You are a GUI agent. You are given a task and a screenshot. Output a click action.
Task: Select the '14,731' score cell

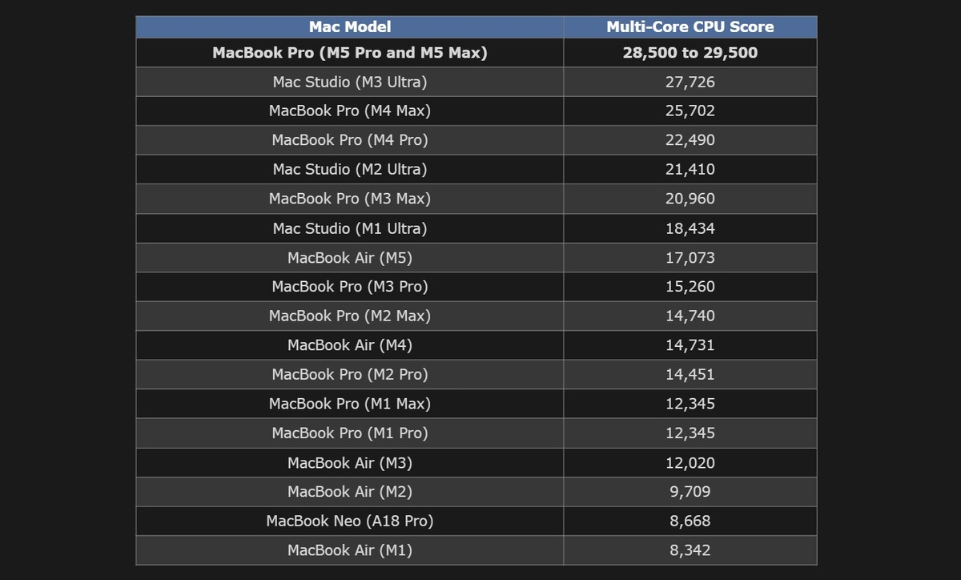tap(690, 345)
